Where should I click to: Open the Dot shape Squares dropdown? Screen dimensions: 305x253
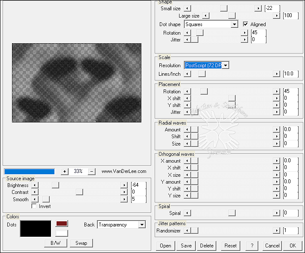(x=234, y=24)
